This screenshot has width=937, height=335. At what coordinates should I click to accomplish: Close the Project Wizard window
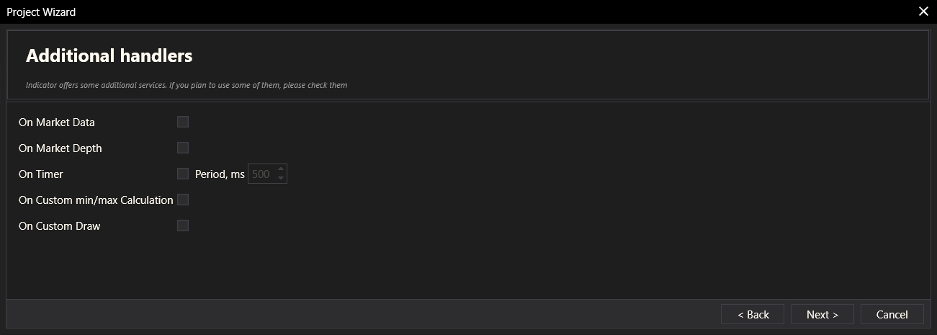(923, 11)
